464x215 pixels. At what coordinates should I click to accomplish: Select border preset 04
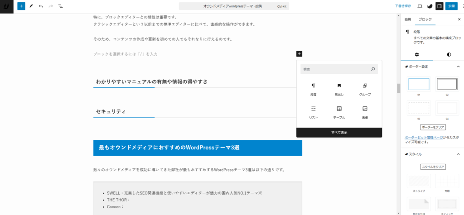tap(447, 108)
